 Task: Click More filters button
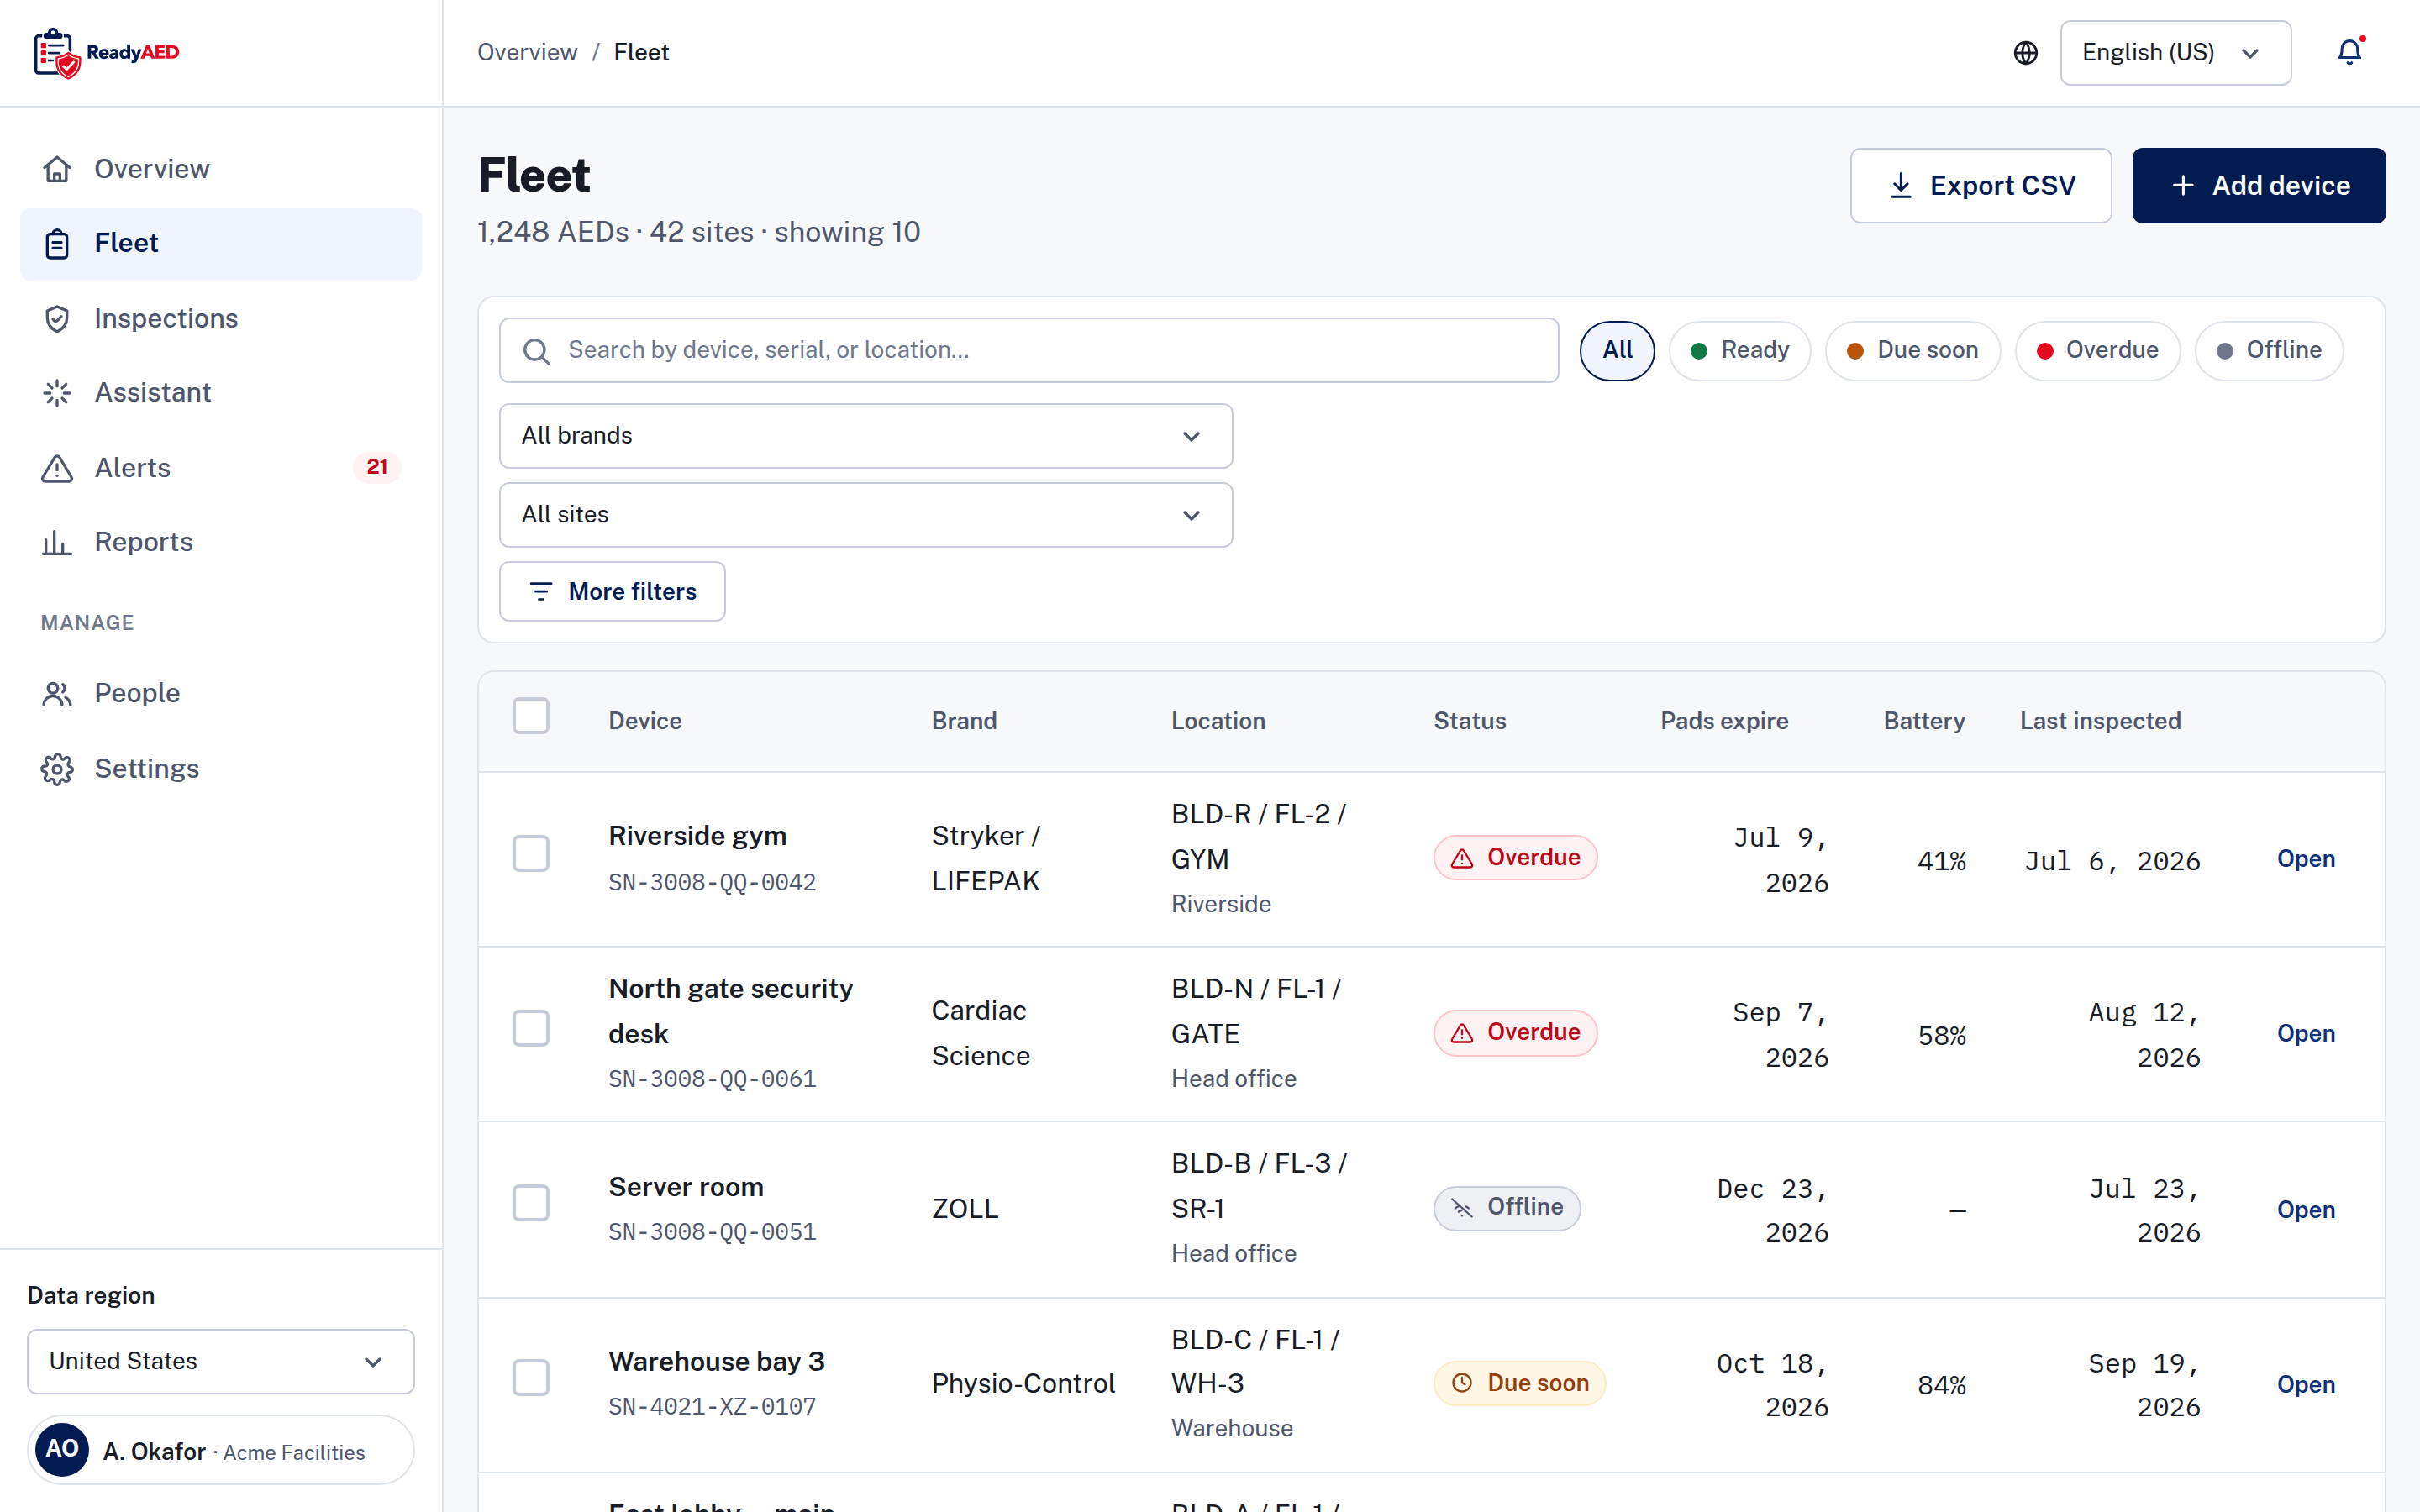[x=612, y=592]
